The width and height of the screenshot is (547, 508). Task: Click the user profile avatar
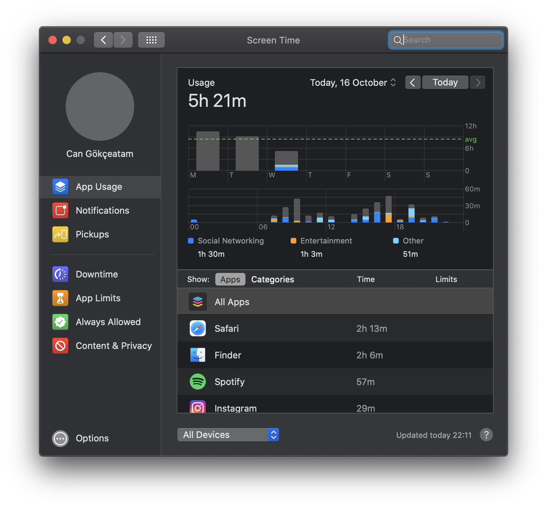tap(100, 107)
